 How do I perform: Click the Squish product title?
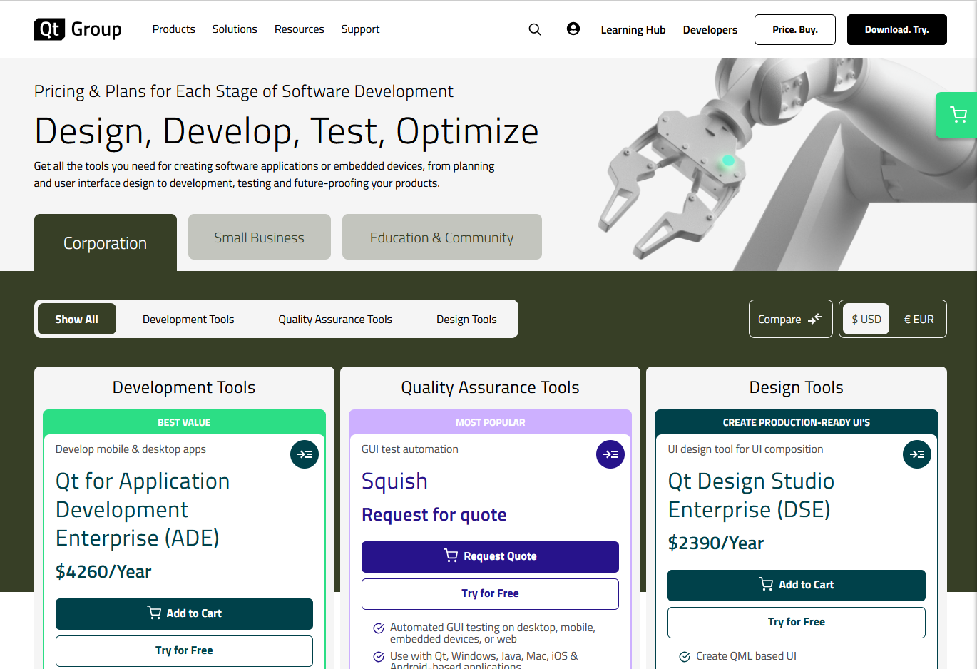(394, 481)
